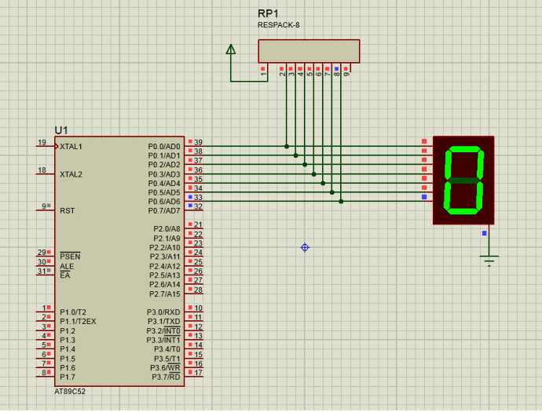This screenshot has width=542, height=412.
Task: Click the P1.7 pin label
Action: coord(68,377)
